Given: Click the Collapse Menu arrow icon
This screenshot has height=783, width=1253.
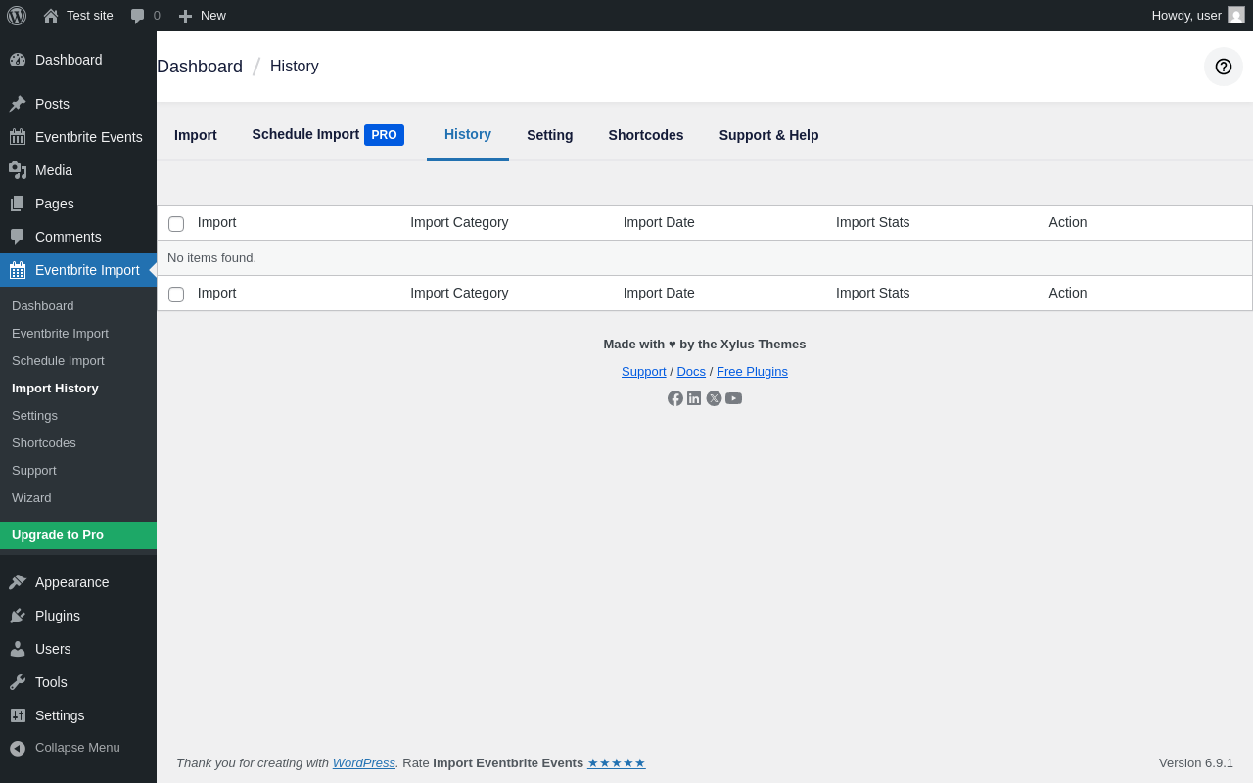Looking at the screenshot, I should click(x=18, y=748).
